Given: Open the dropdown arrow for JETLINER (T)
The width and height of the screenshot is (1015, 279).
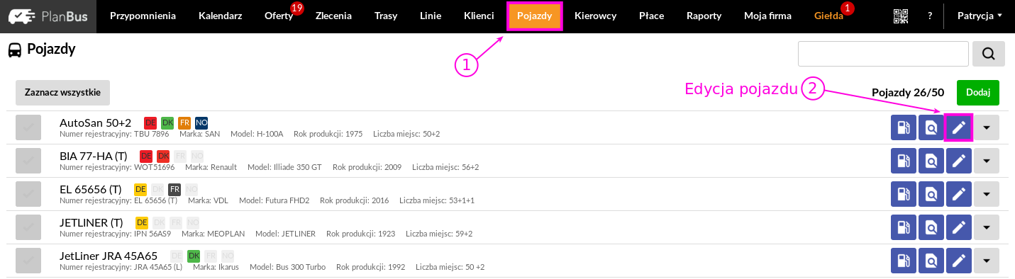Looking at the screenshot, I should pos(987,227).
